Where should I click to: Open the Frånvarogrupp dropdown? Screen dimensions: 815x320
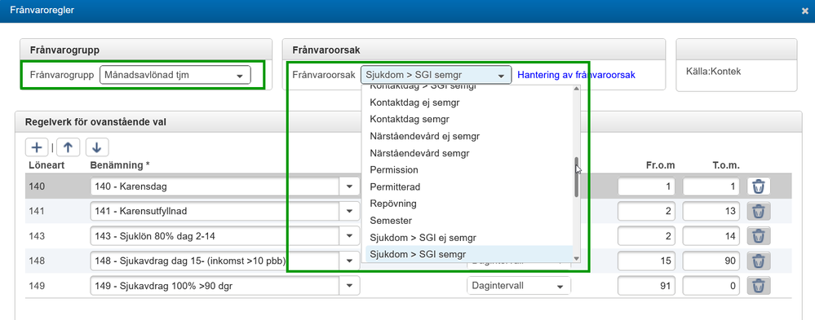click(175, 75)
